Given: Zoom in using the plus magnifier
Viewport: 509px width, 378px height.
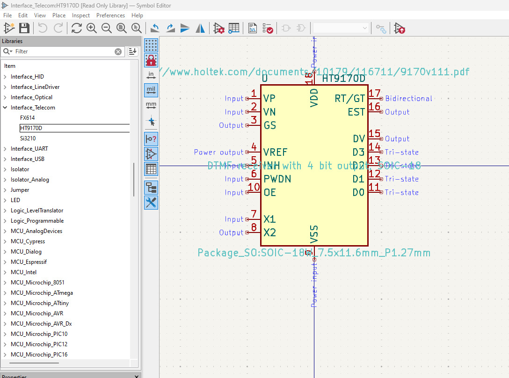Looking at the screenshot, I should tap(92, 28).
